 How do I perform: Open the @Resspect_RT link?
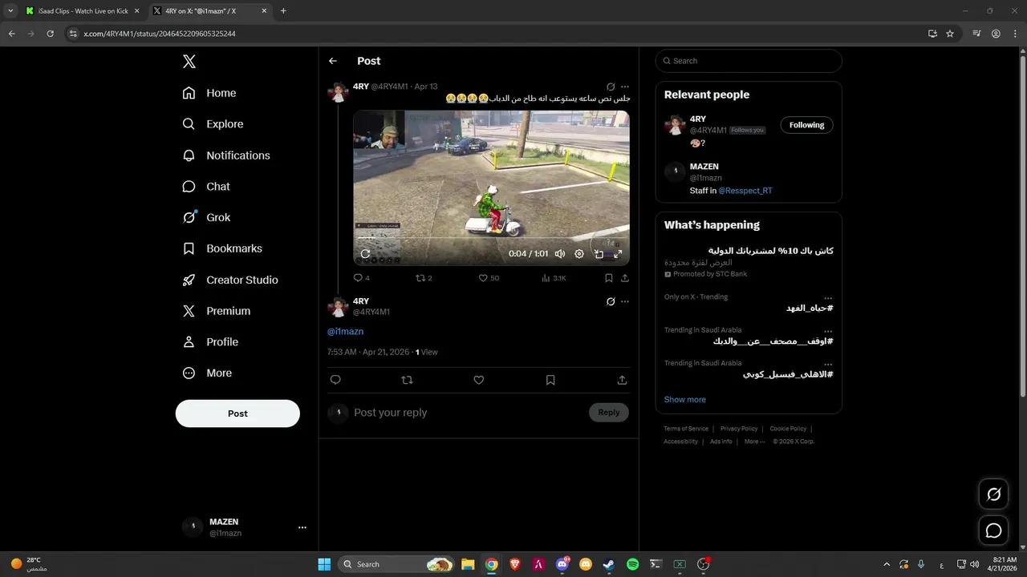point(745,191)
